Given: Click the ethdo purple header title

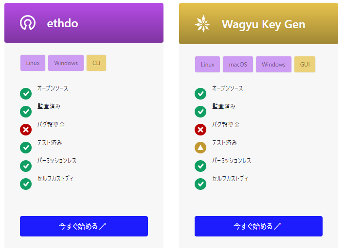Looking at the screenshot, I should click(x=63, y=23).
